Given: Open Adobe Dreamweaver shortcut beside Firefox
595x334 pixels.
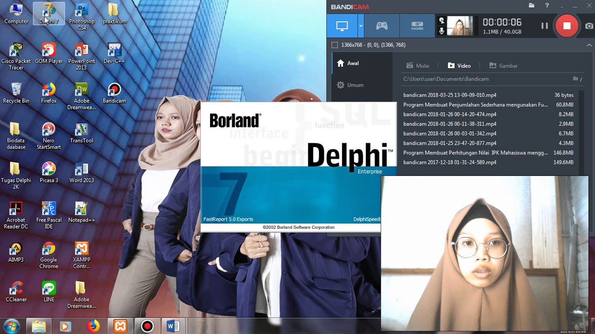Looking at the screenshot, I should click(x=81, y=96).
